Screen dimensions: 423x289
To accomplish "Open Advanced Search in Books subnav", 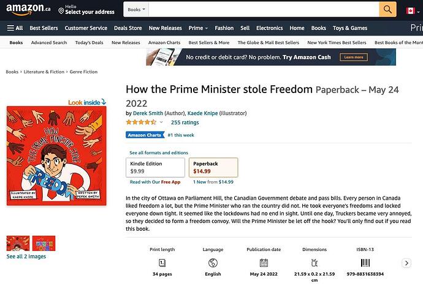I will pos(49,43).
